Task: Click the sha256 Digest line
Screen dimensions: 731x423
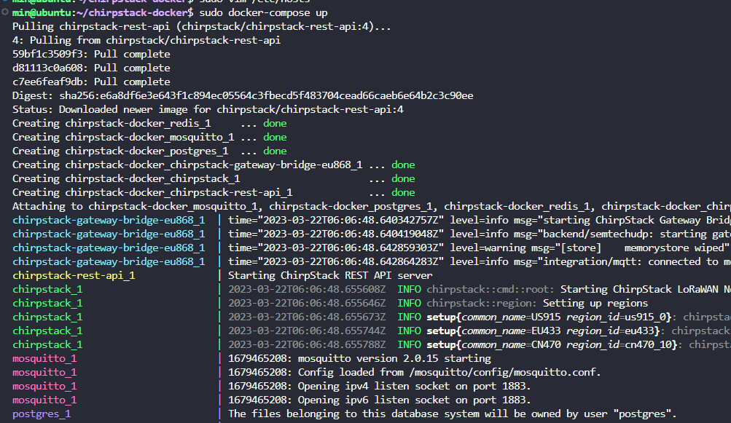Action: pos(243,95)
